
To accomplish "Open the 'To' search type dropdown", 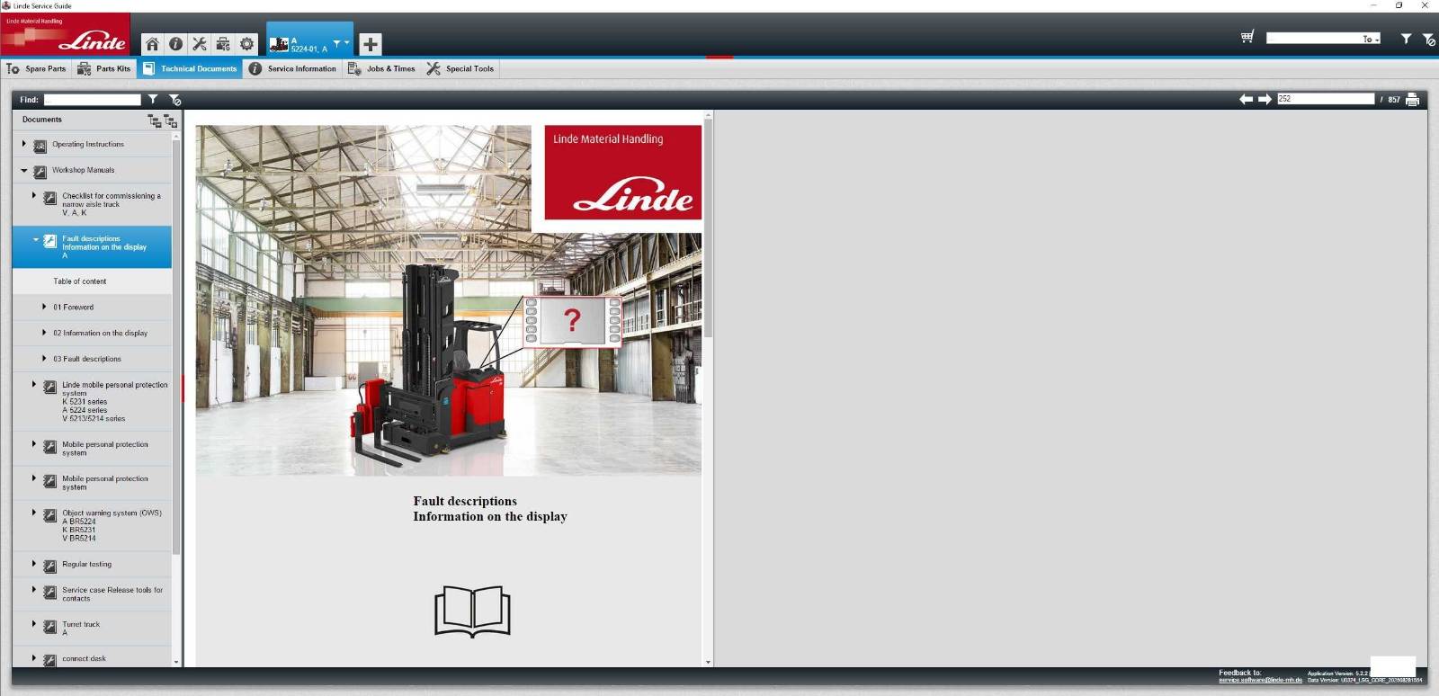I will pos(1371,39).
